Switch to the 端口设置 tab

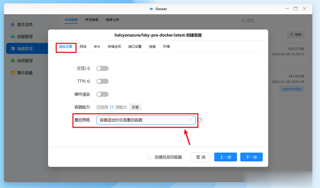click(135, 46)
